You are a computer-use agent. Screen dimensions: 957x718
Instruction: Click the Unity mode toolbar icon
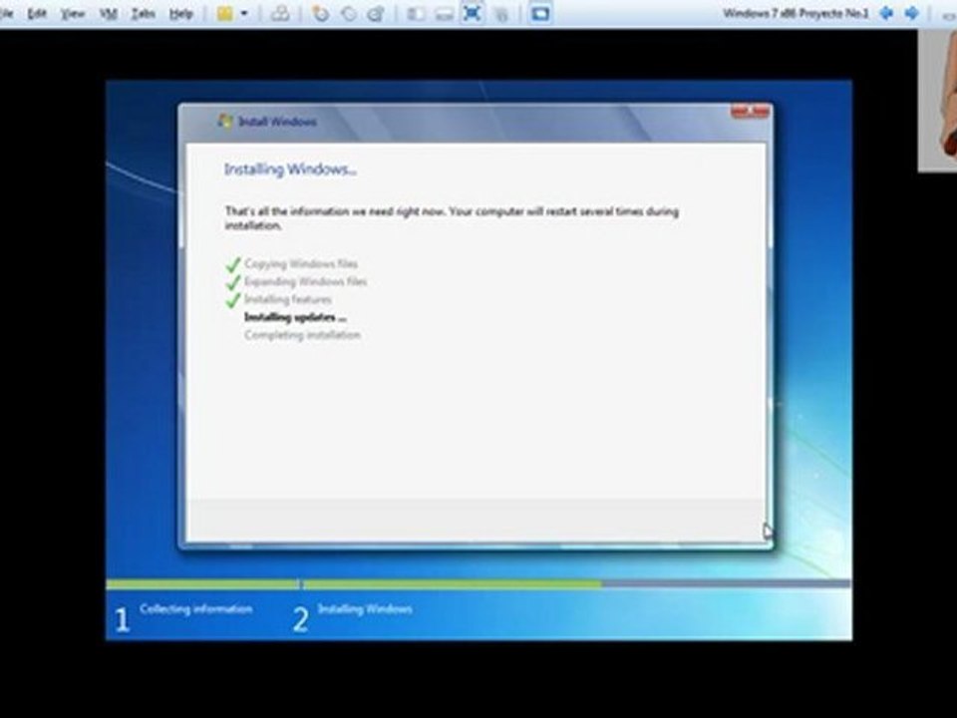click(x=501, y=14)
